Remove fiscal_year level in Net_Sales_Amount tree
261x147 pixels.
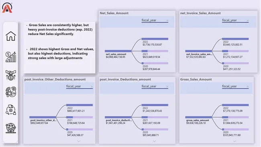167,20
